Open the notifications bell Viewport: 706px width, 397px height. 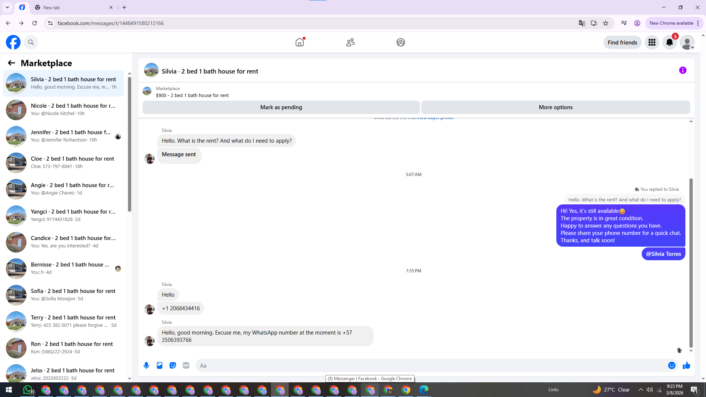click(x=669, y=43)
